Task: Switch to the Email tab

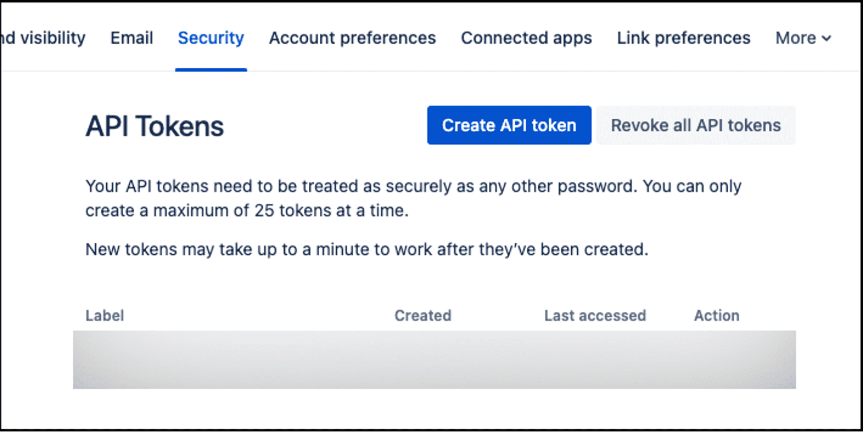Action: 131,38
